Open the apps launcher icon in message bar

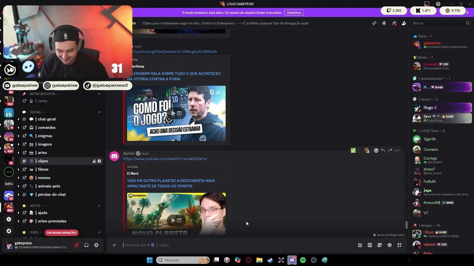(400, 245)
